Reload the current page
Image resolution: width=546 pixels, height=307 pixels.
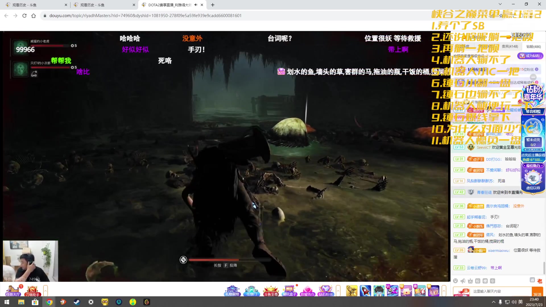coord(24,16)
